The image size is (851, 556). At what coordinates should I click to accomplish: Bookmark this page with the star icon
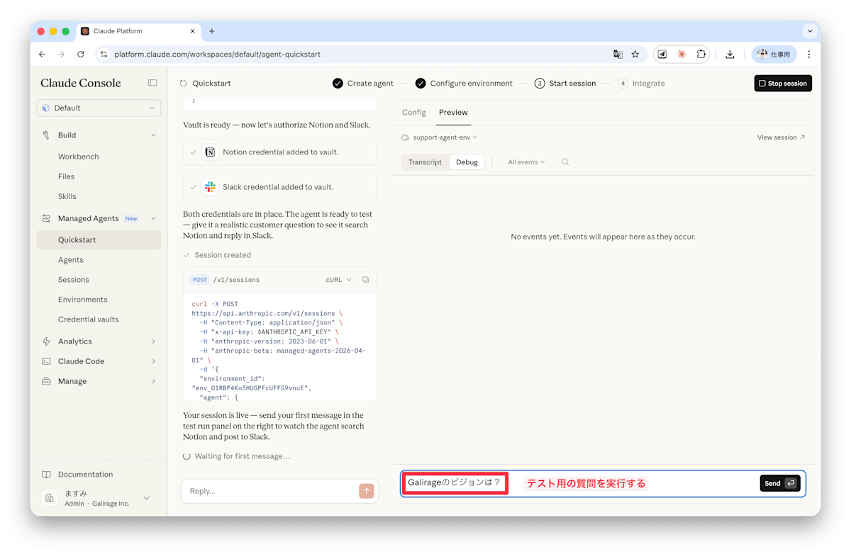click(x=635, y=54)
